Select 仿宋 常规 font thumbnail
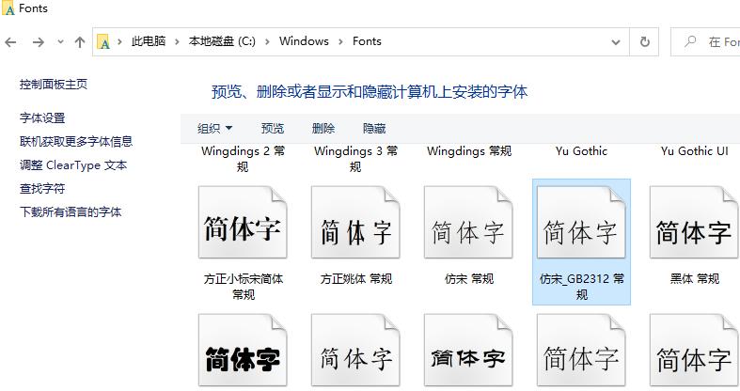Viewport: 740px width, 391px height. [468, 222]
